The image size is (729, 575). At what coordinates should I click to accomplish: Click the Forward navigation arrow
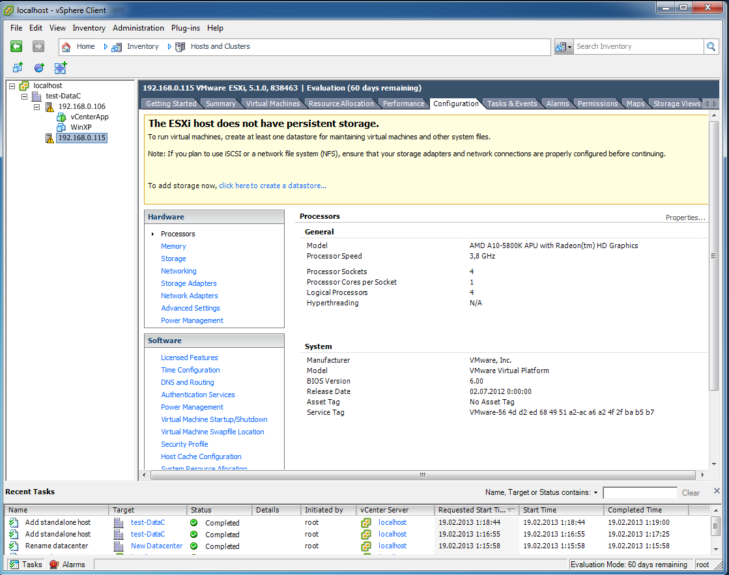click(x=38, y=46)
